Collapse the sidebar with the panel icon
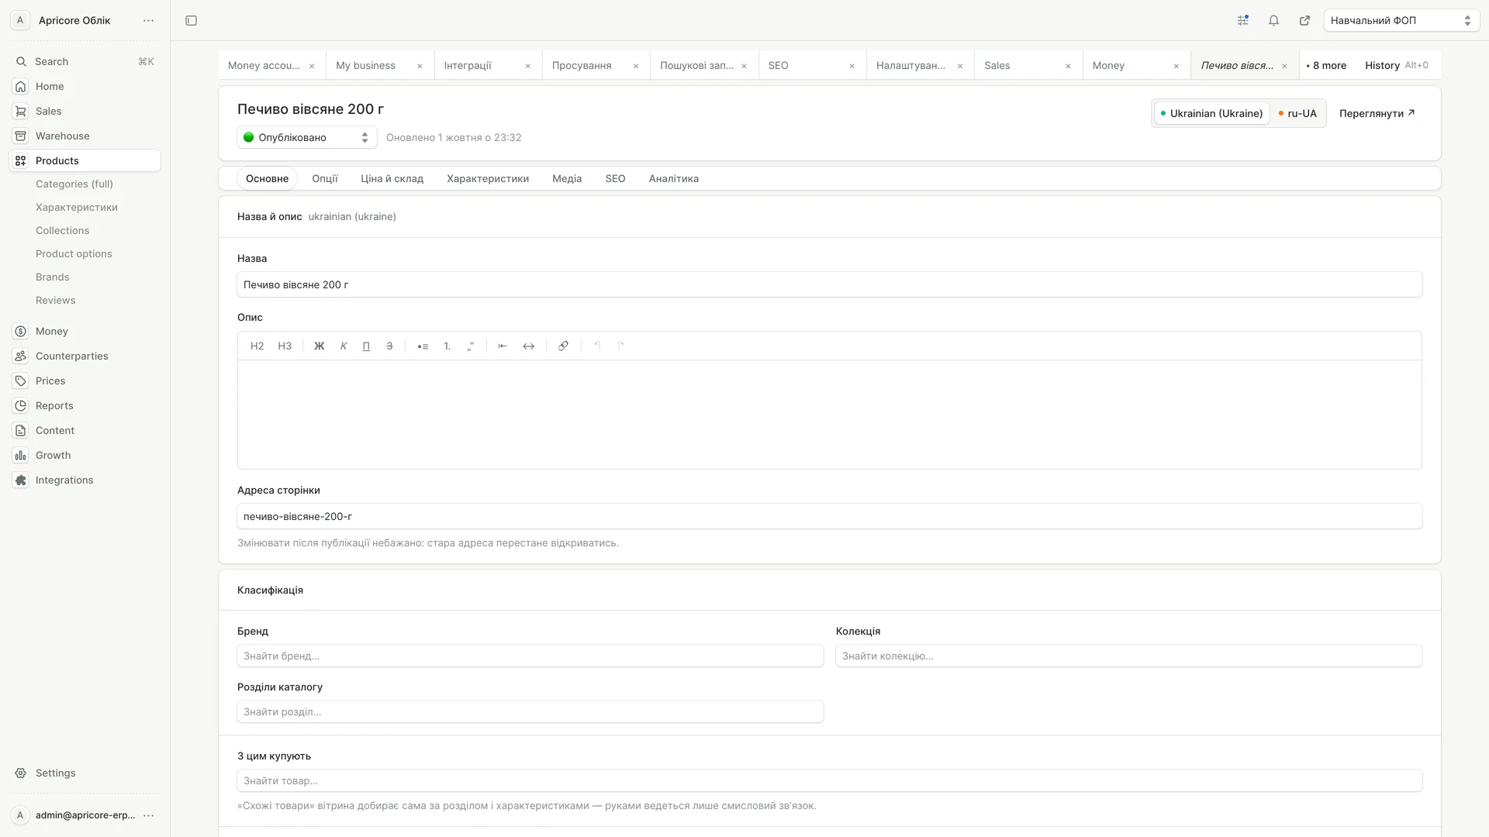This screenshot has width=1489, height=837. pyautogui.click(x=191, y=21)
